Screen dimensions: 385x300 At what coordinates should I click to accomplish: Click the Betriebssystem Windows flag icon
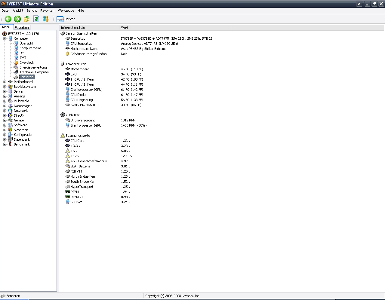click(x=10, y=87)
